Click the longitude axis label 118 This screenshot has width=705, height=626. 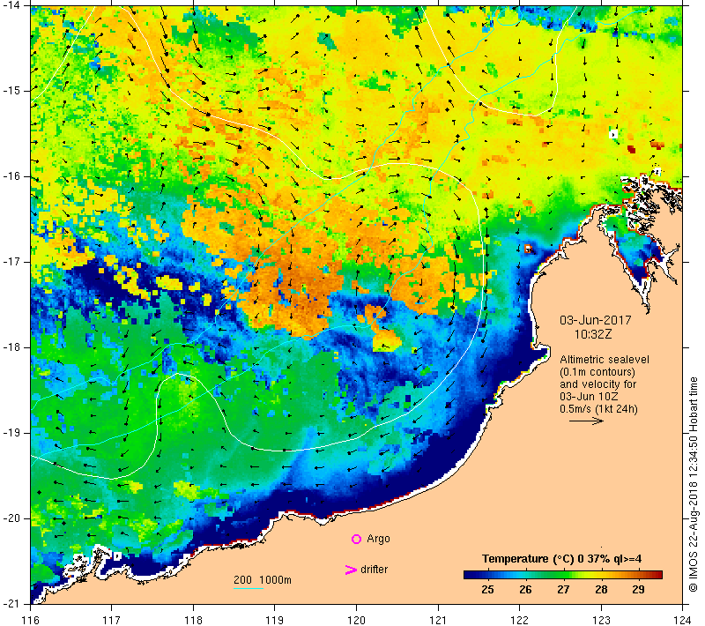pos(193,620)
